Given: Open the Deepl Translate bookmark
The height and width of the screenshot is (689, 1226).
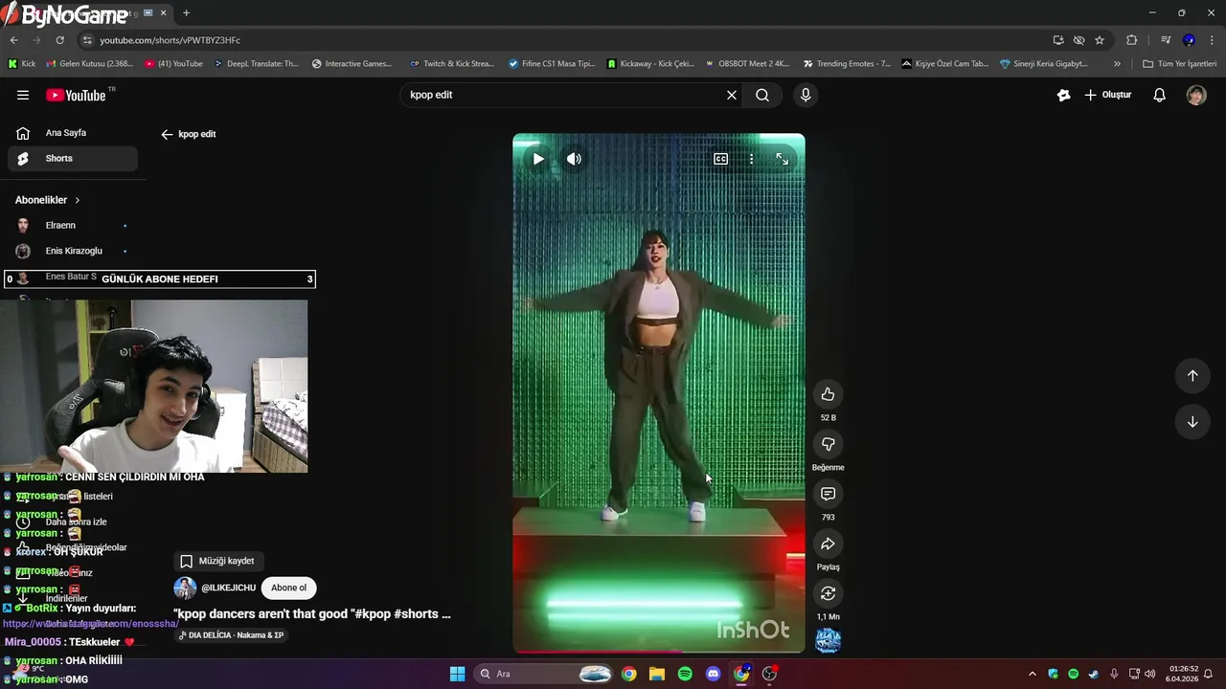Looking at the screenshot, I should click(256, 64).
